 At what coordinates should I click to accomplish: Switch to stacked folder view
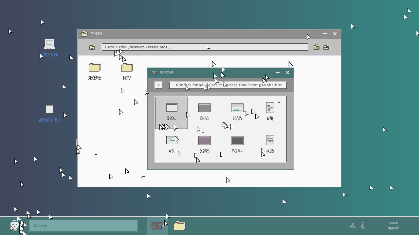[327, 47]
